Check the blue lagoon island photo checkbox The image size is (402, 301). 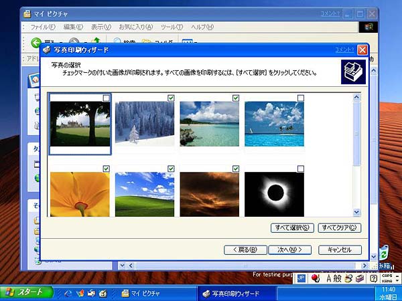pos(301,98)
